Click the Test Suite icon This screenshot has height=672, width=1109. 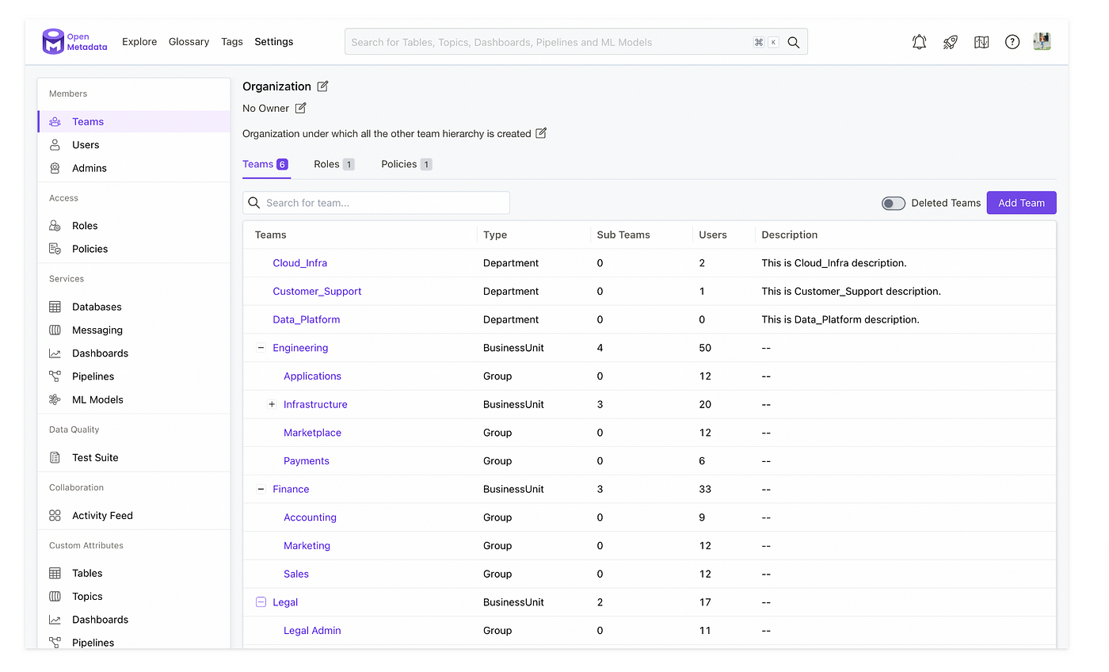(55, 457)
